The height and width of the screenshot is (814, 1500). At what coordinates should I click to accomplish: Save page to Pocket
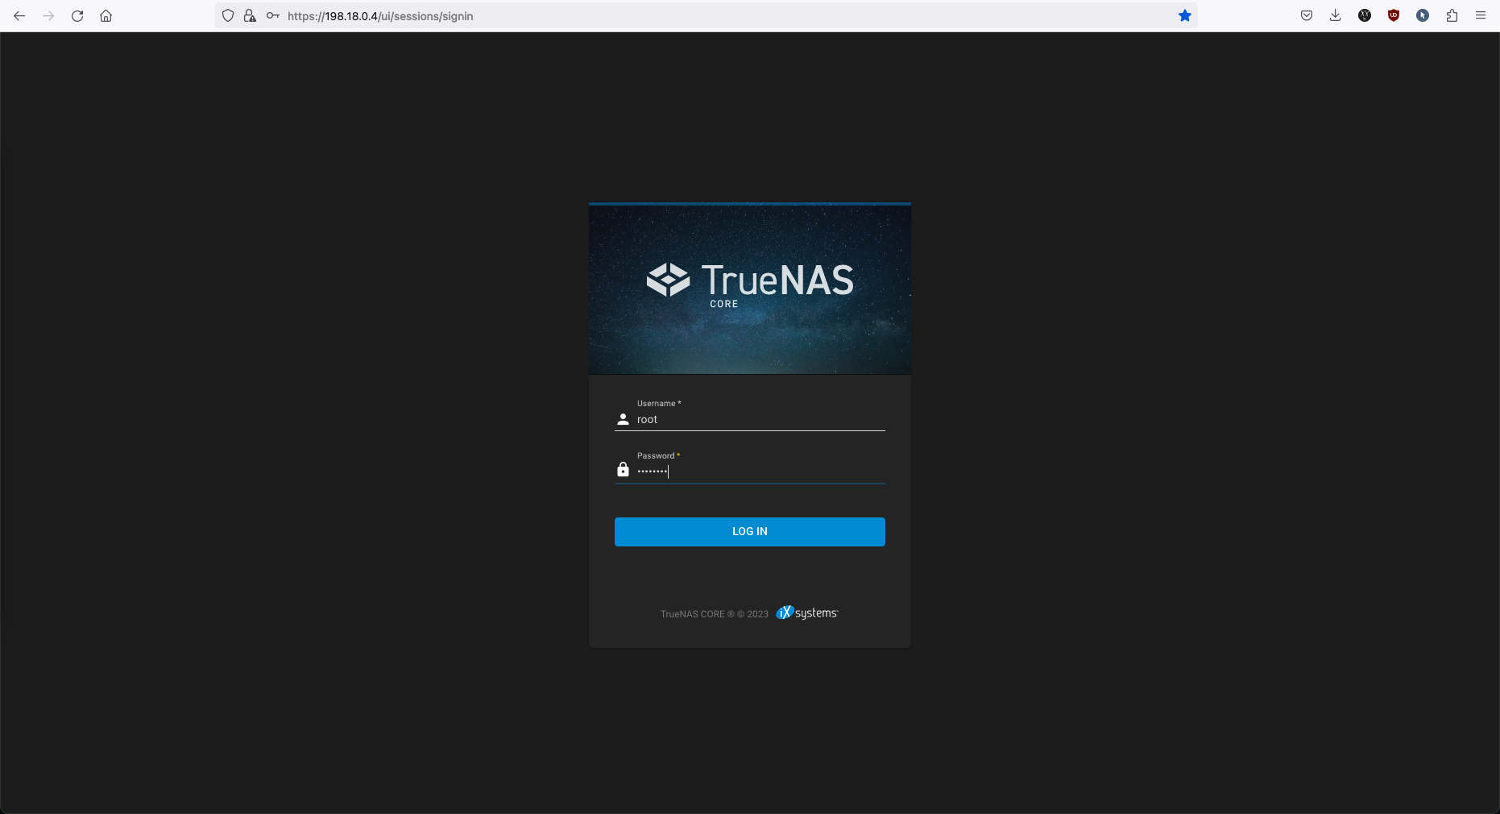1307,16
